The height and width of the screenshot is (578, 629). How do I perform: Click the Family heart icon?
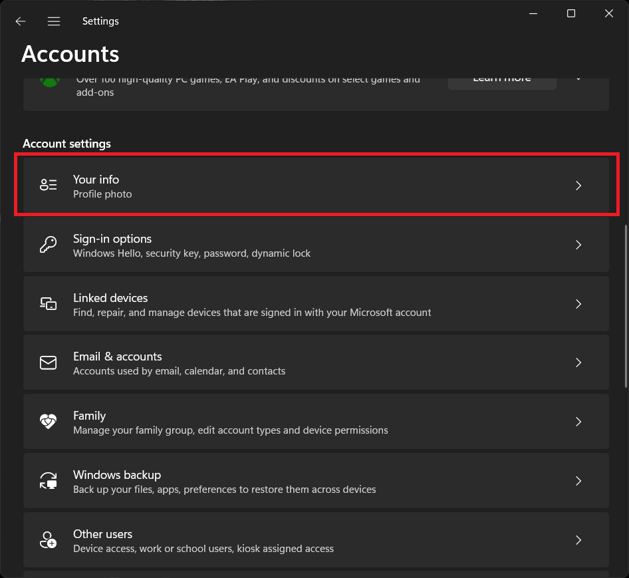coord(48,422)
